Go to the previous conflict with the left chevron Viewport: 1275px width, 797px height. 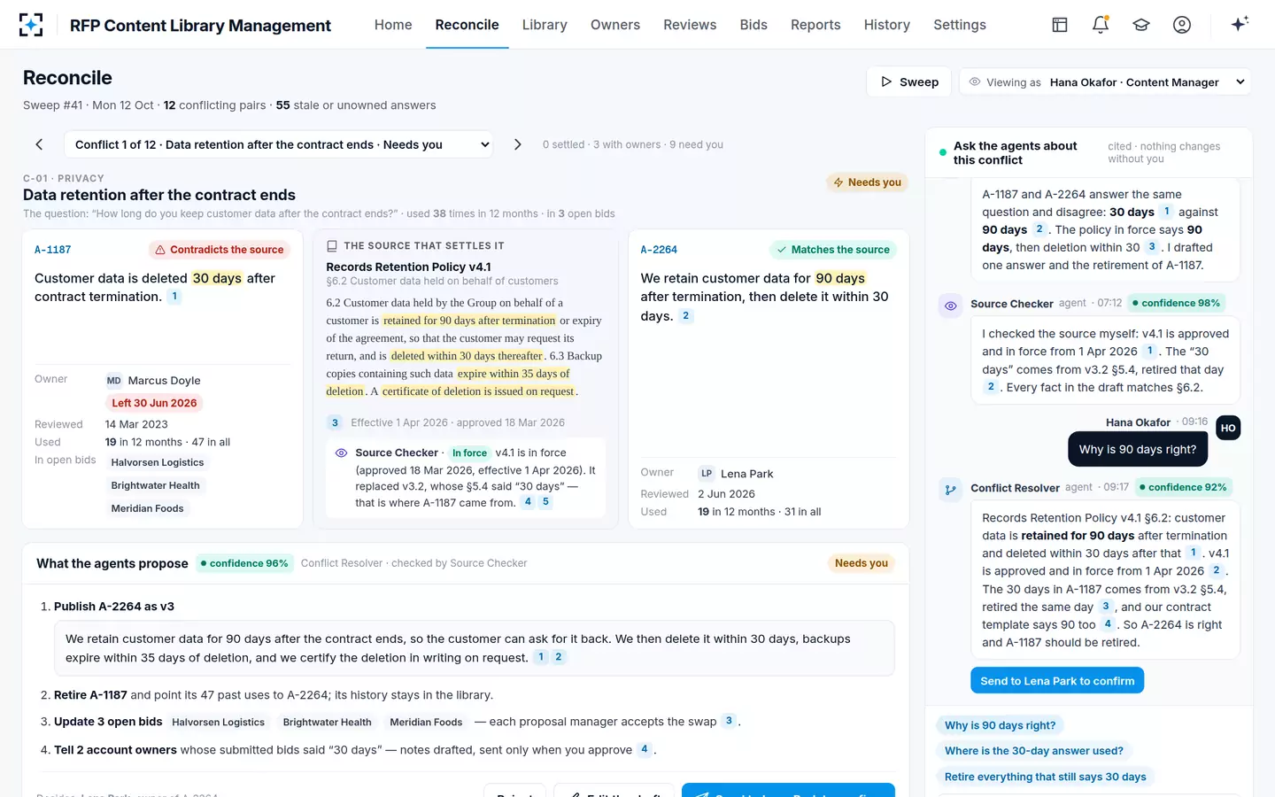[39, 144]
